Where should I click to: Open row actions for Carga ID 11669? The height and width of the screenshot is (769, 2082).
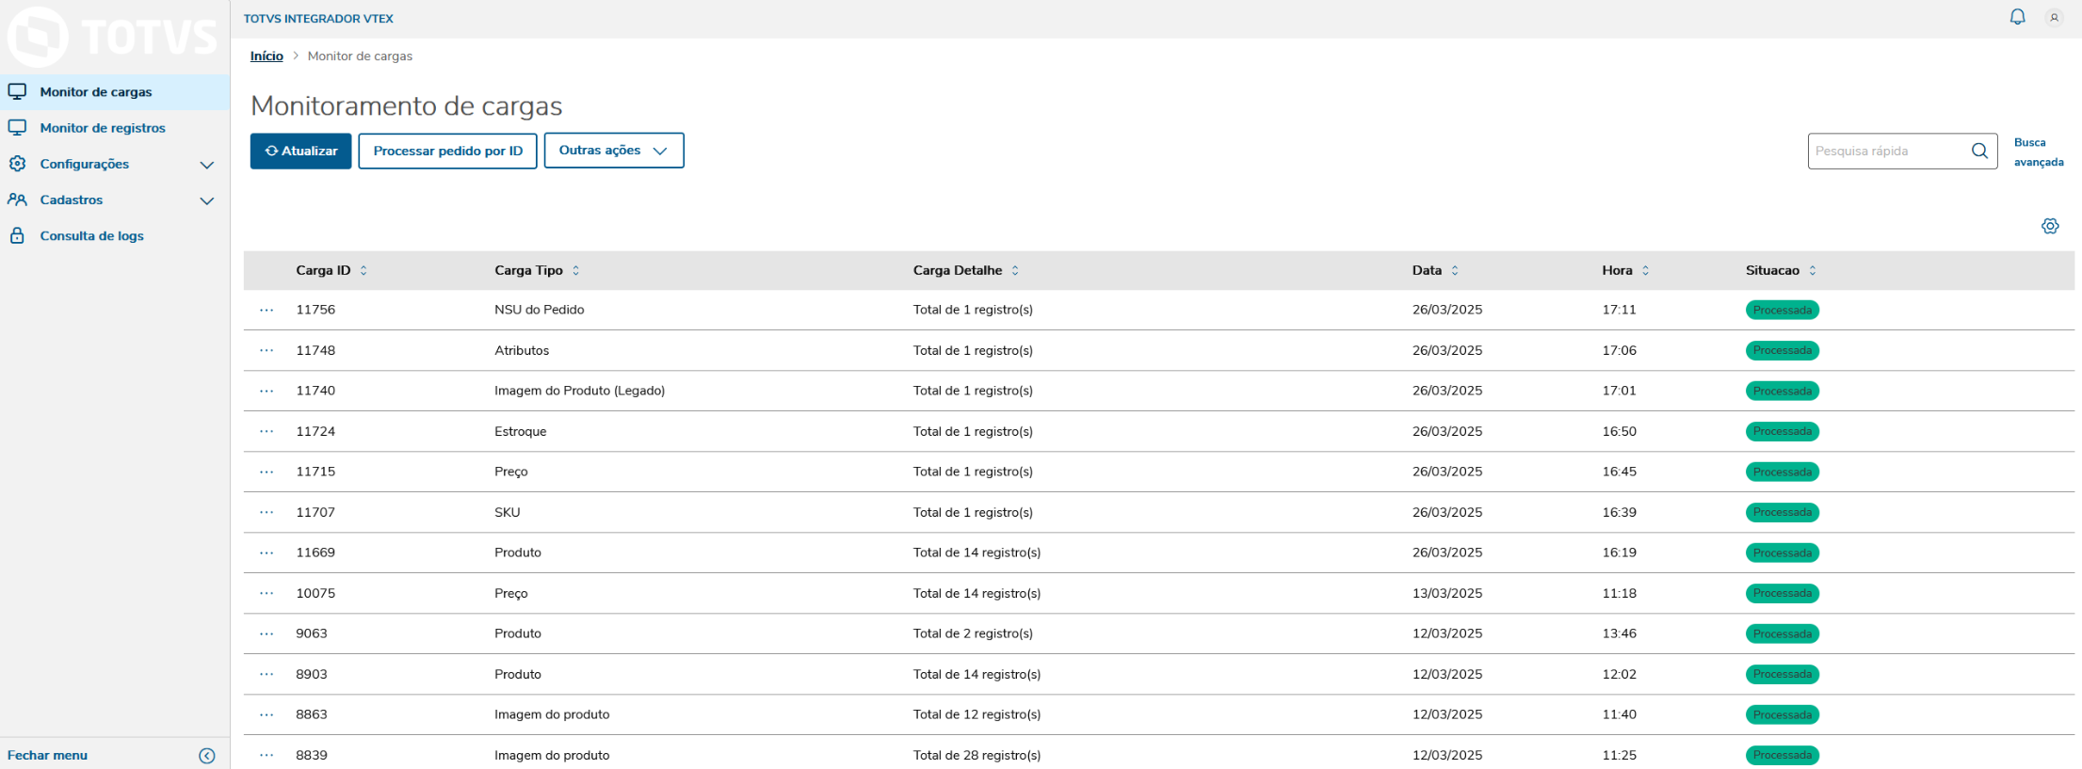click(x=266, y=553)
